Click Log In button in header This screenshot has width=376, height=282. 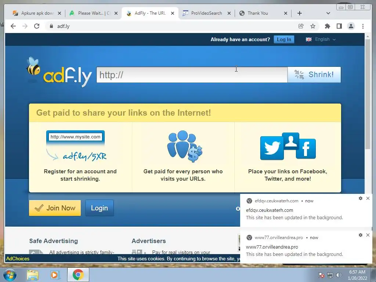(x=284, y=39)
